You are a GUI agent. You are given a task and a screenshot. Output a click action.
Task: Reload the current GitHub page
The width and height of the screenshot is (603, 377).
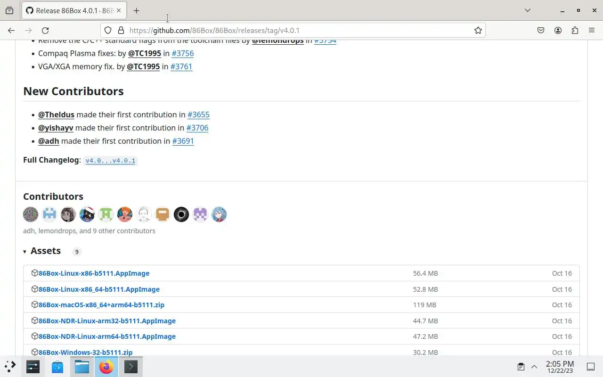pos(45,30)
